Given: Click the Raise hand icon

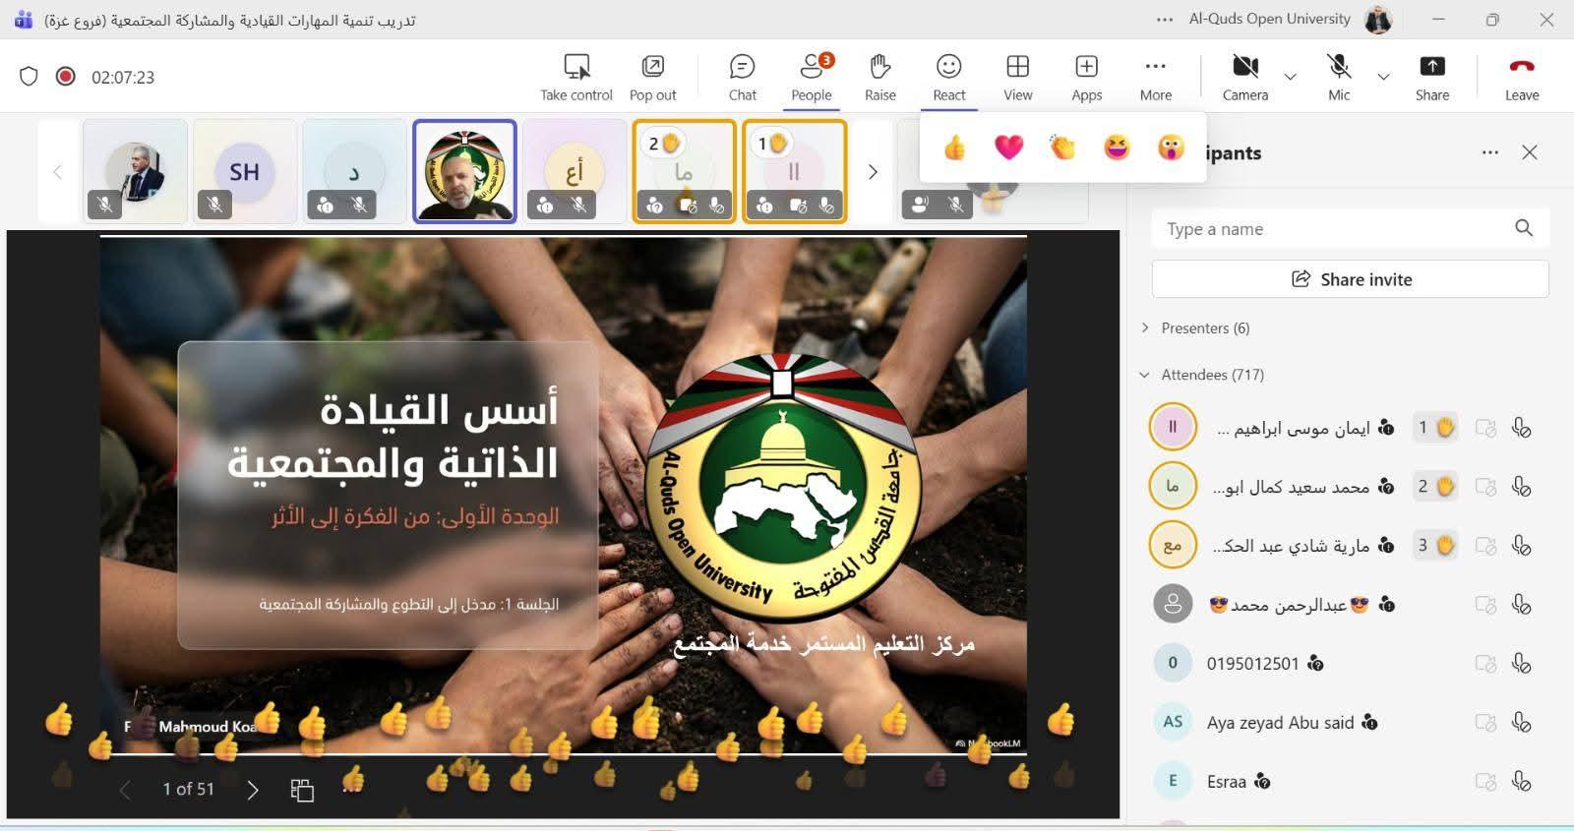Looking at the screenshot, I should coord(879,77).
